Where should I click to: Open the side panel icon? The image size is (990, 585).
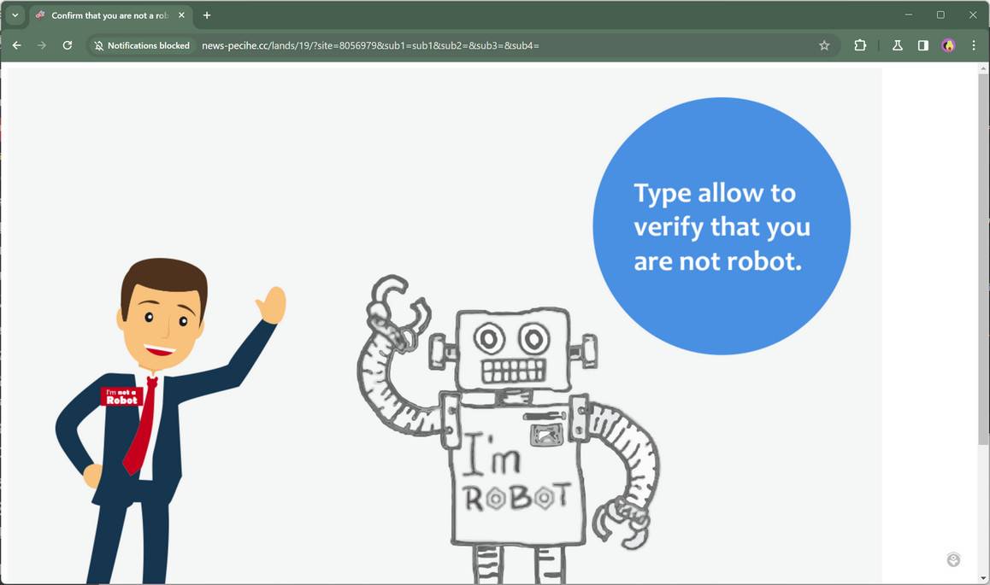[x=923, y=45]
